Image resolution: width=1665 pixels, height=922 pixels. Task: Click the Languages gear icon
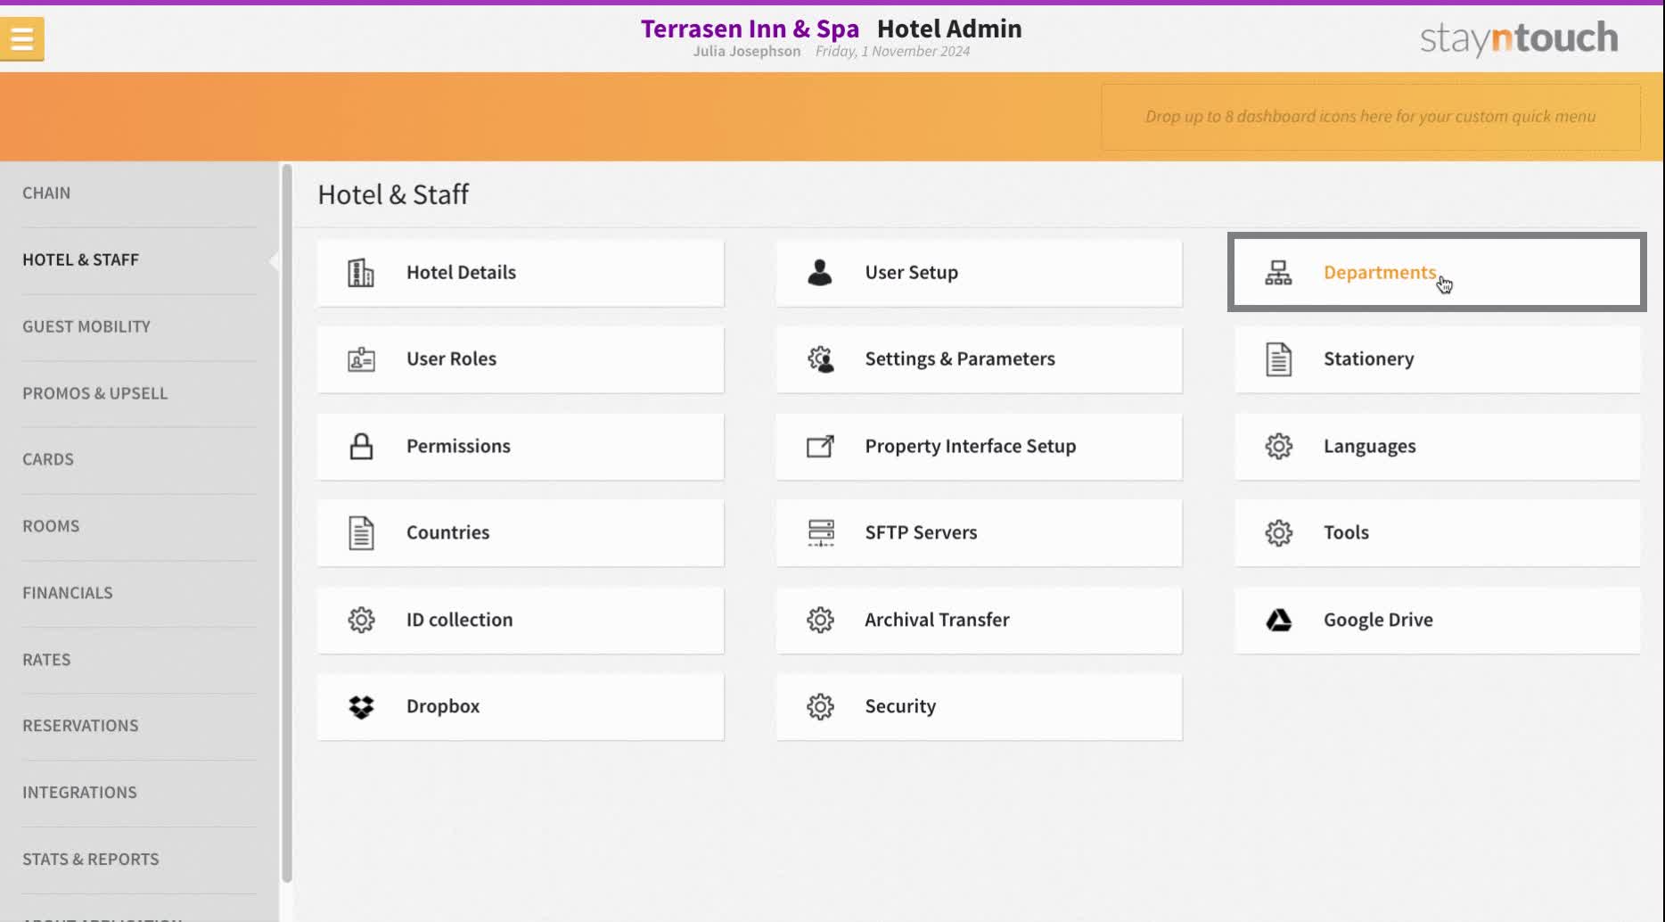(x=1278, y=446)
